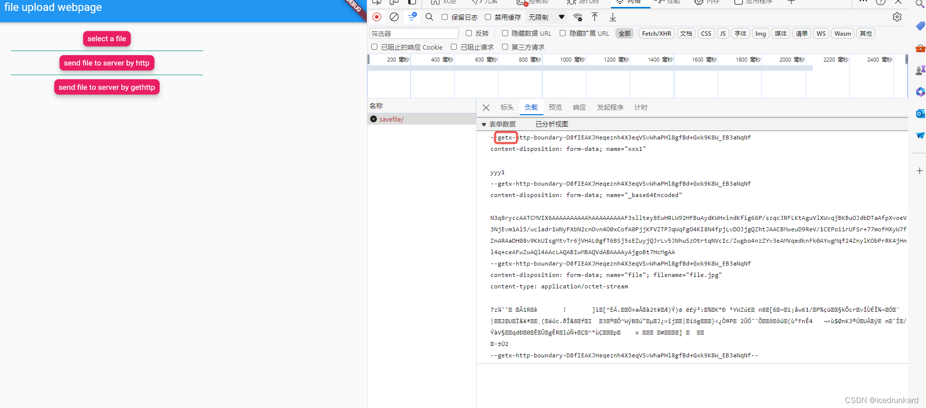Click the name="_base64Encoded" line
926x408 pixels.
586,195
